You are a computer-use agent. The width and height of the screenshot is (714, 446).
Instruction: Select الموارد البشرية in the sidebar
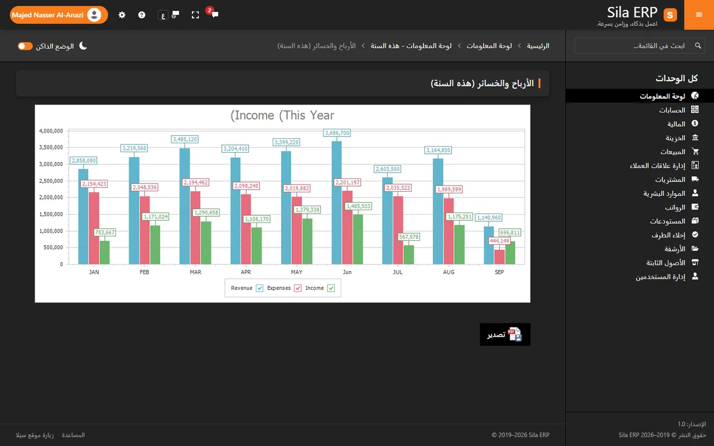click(x=640, y=193)
